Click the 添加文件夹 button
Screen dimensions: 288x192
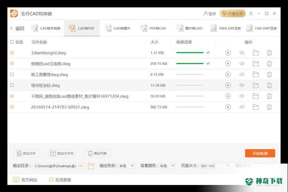62,153
